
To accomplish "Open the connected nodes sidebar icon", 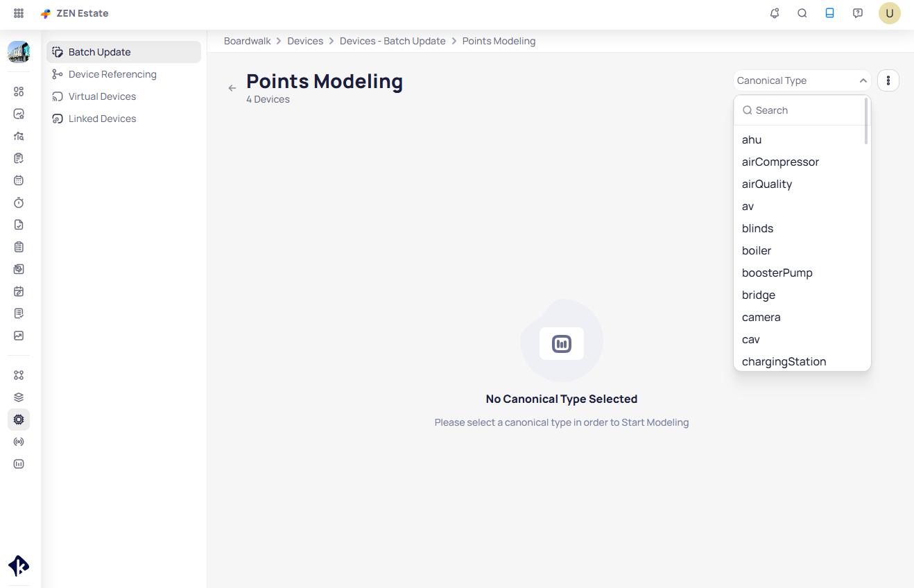I will (19, 375).
